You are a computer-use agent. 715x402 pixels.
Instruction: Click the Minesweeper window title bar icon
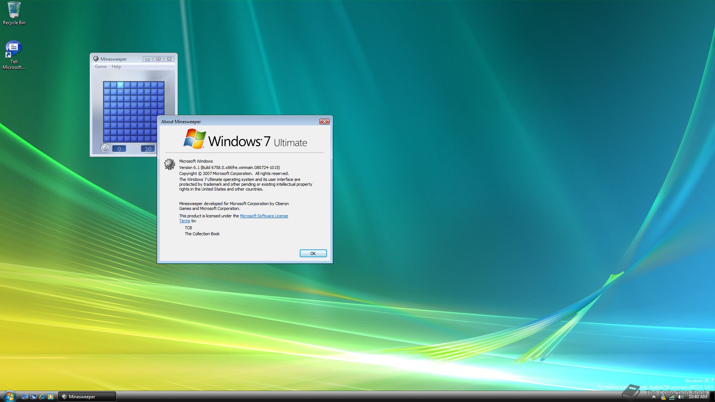(x=96, y=59)
